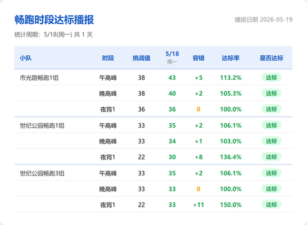The height and width of the screenshot is (225, 307).
Task: Click the 达标率 column header
Action: (231, 58)
